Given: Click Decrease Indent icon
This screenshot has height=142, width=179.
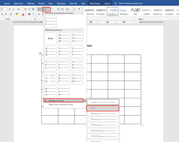Looking at the screenshot, I should [x=58, y=9].
